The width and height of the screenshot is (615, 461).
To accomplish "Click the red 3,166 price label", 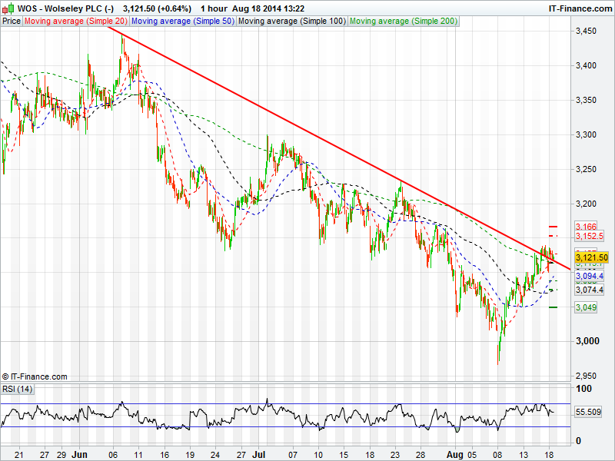I will click(x=585, y=227).
